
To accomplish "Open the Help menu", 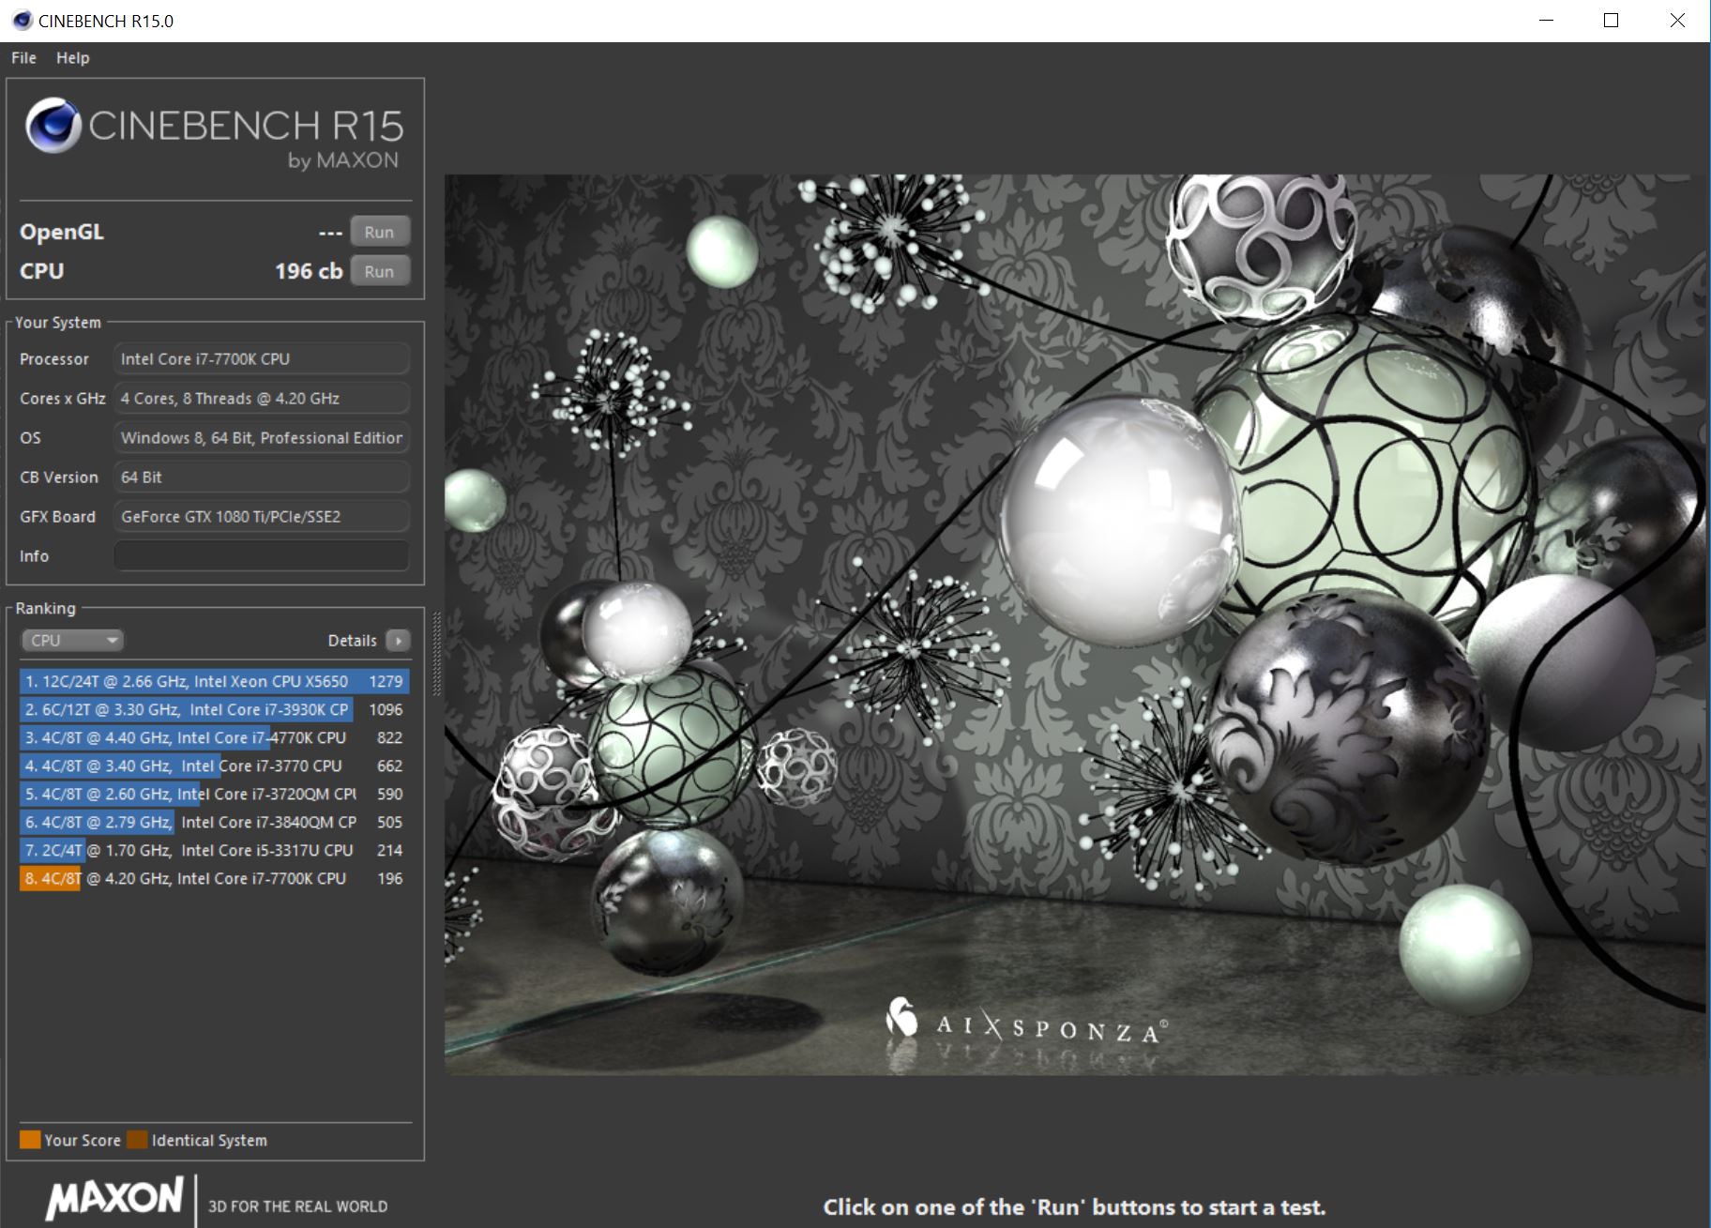I will [x=72, y=58].
